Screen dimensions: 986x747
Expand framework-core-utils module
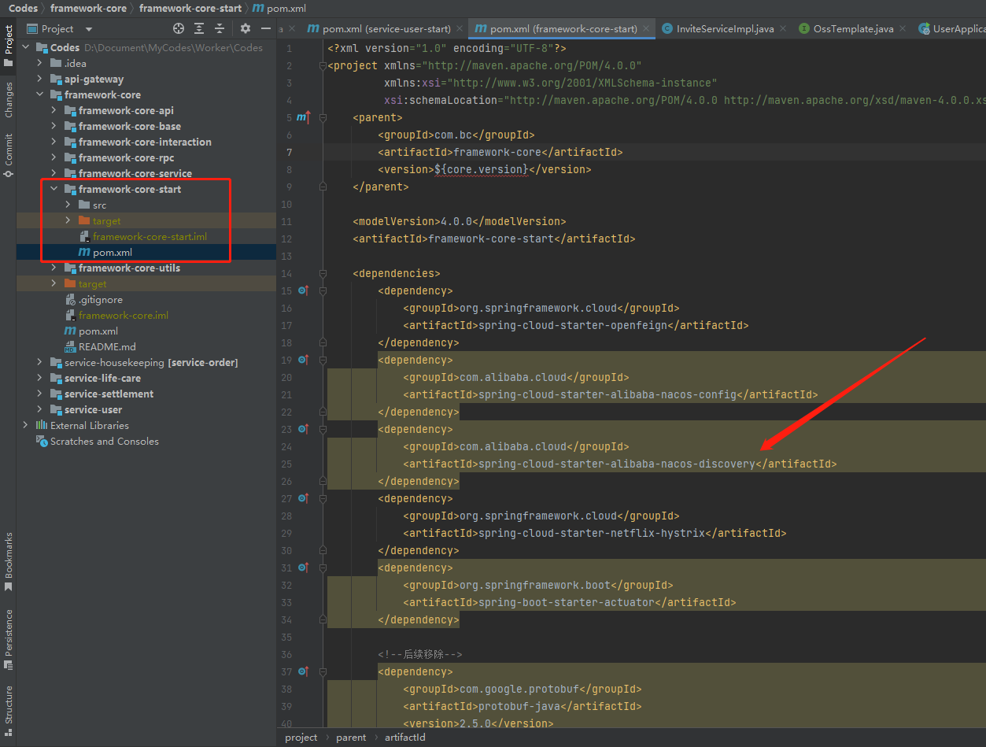[54, 268]
